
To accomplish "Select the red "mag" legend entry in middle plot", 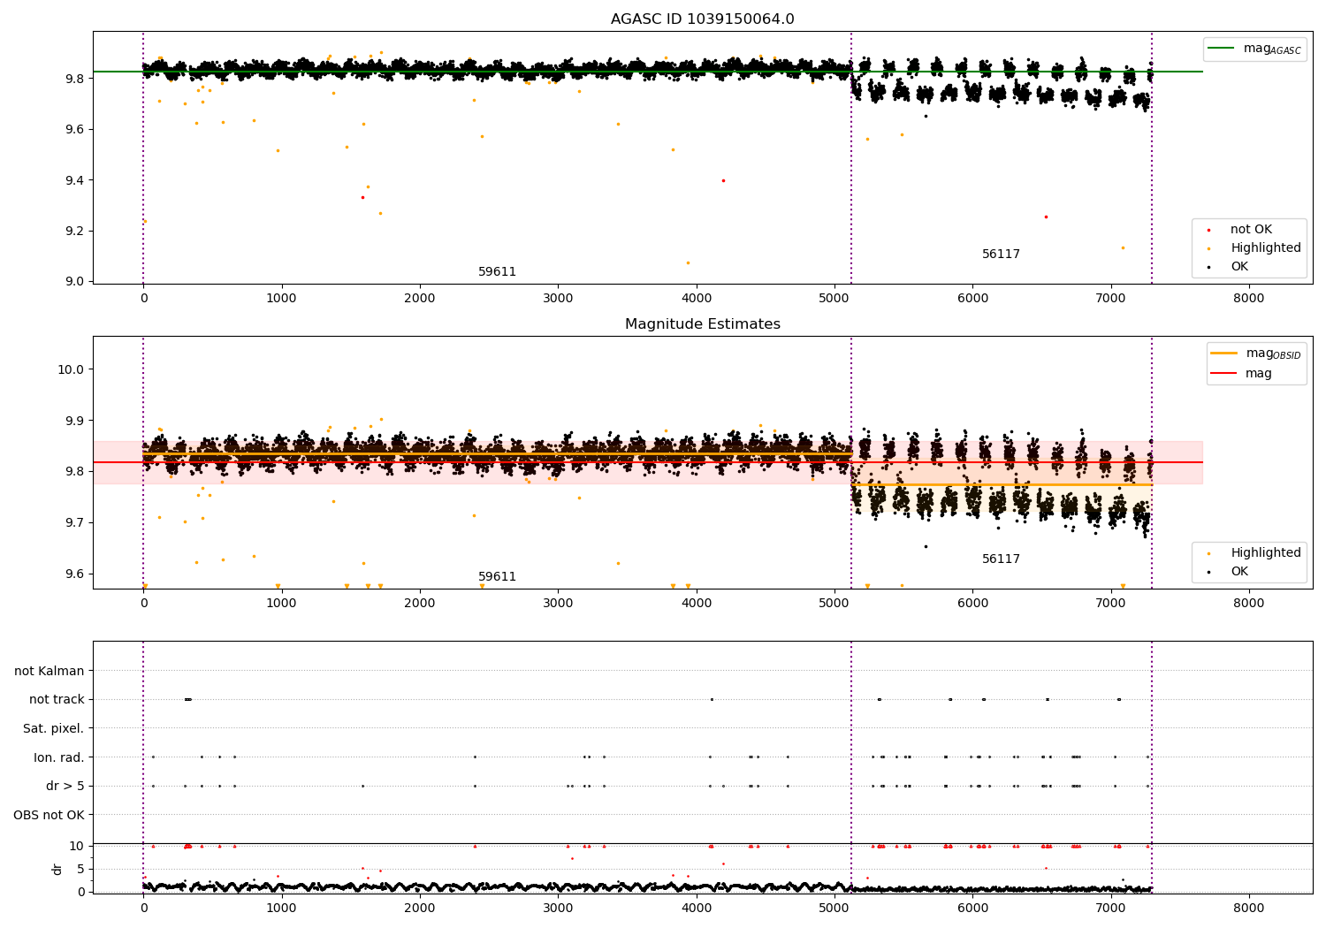I will [x=1259, y=374].
